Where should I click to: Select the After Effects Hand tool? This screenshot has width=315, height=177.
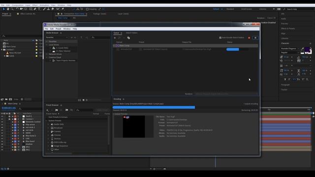pos(8,9)
